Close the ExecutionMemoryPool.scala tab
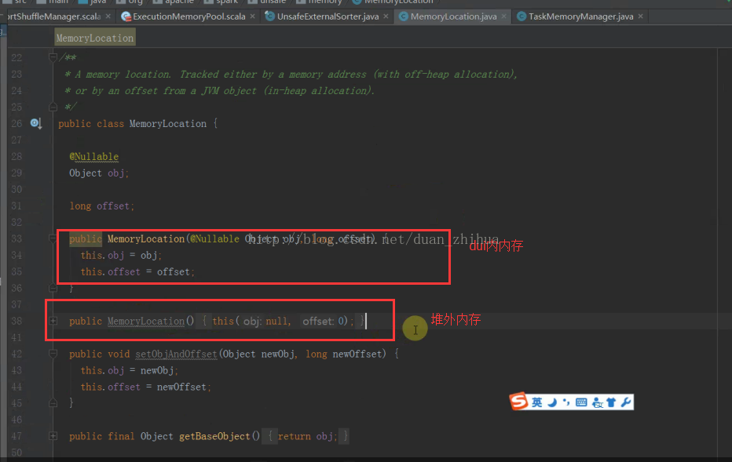732x462 pixels. (x=253, y=16)
